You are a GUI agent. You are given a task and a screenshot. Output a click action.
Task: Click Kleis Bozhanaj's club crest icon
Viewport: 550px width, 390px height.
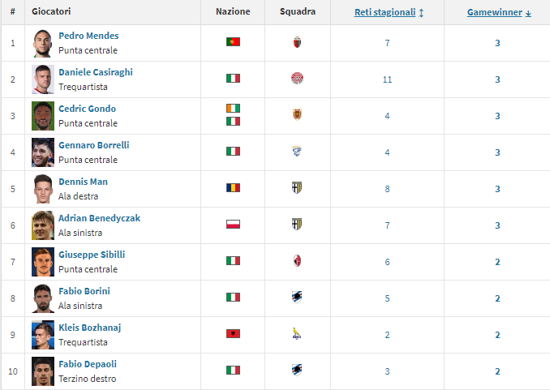click(x=298, y=334)
